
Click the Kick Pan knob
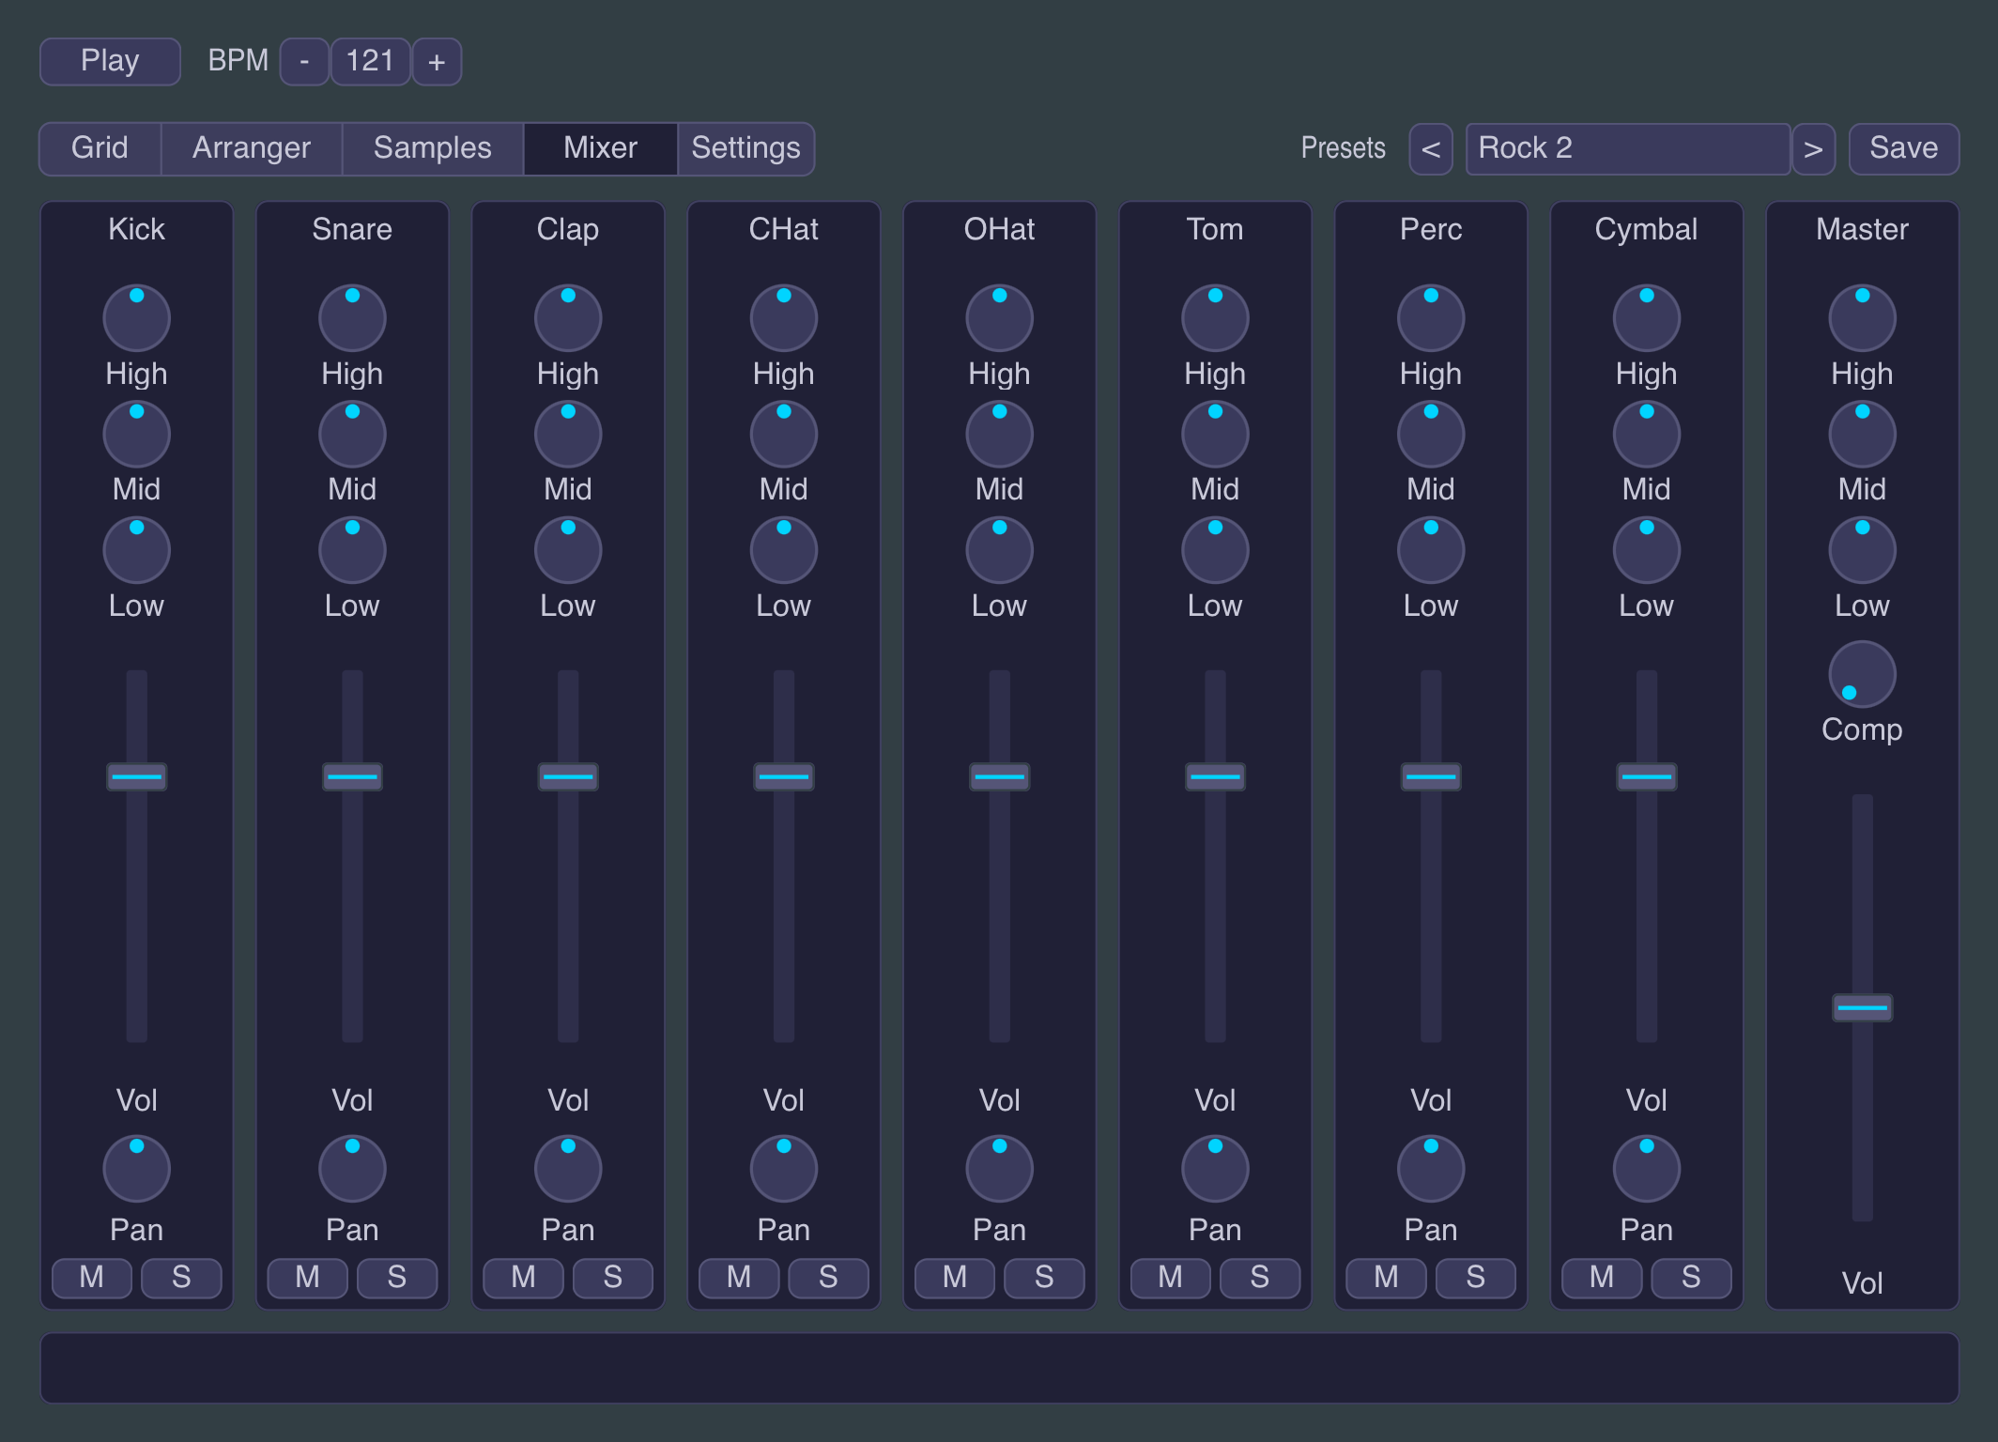pos(136,1169)
